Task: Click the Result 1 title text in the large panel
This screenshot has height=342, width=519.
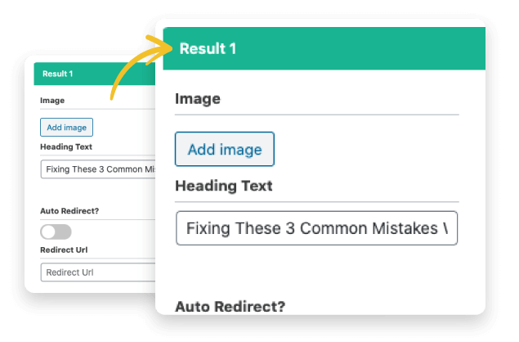Action: coord(208,49)
